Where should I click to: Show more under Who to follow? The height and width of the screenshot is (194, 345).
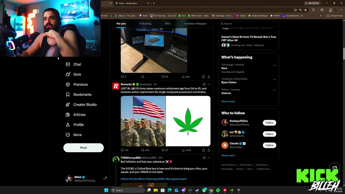[228, 155]
